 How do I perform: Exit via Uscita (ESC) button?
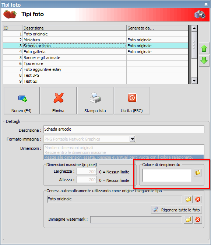pos(132,100)
